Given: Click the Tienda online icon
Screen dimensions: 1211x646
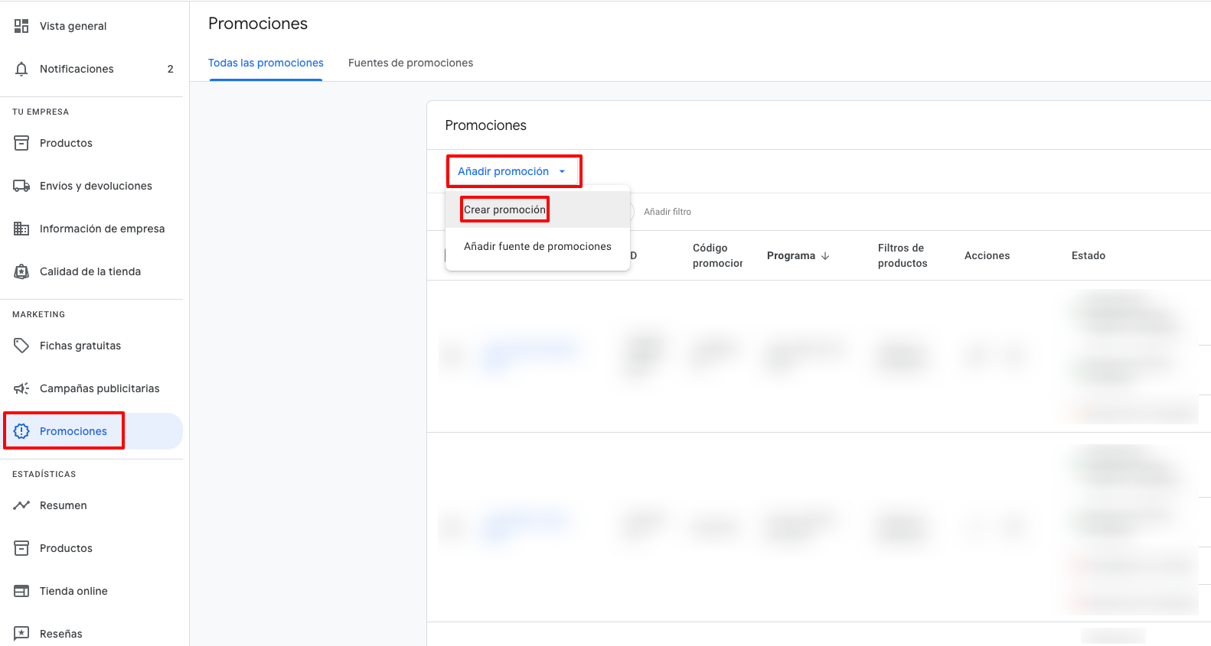Looking at the screenshot, I should 21,591.
